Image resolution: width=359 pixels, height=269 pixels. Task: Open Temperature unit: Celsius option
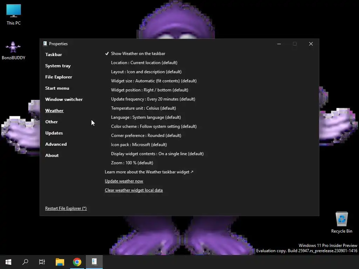[x=143, y=108]
